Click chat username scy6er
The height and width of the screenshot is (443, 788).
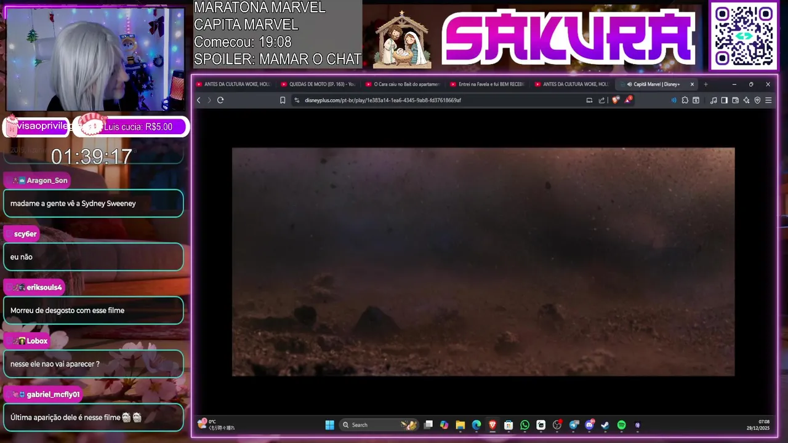pyautogui.click(x=25, y=234)
